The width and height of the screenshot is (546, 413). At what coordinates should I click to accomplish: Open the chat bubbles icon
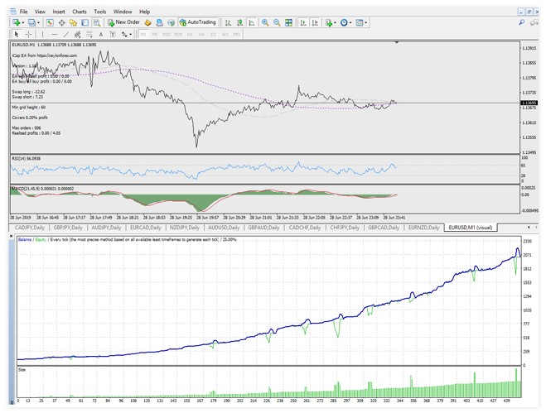tap(534, 22)
